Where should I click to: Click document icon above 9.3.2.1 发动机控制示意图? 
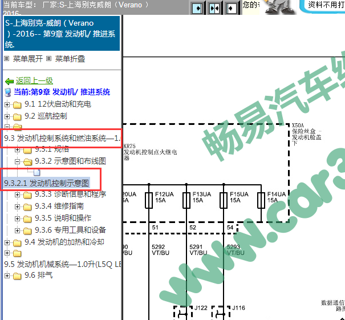(x=37, y=172)
